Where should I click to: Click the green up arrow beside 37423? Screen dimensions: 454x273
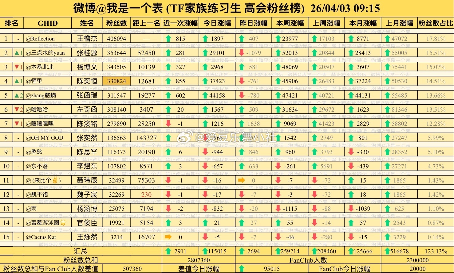pyautogui.click(x=205, y=81)
